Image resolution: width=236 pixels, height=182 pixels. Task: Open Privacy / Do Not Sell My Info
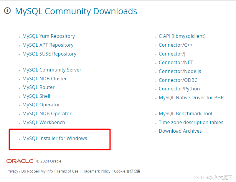(x=30, y=171)
